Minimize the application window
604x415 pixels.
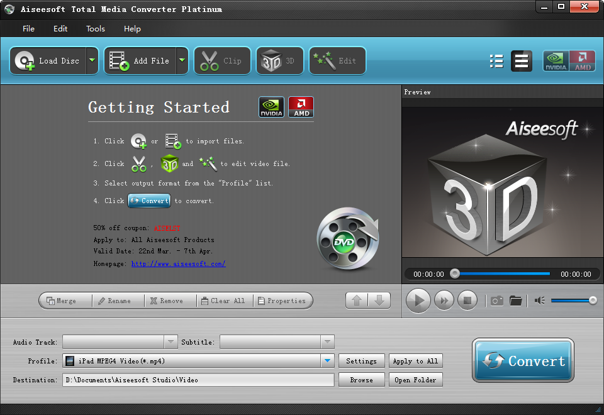pyautogui.click(x=544, y=7)
